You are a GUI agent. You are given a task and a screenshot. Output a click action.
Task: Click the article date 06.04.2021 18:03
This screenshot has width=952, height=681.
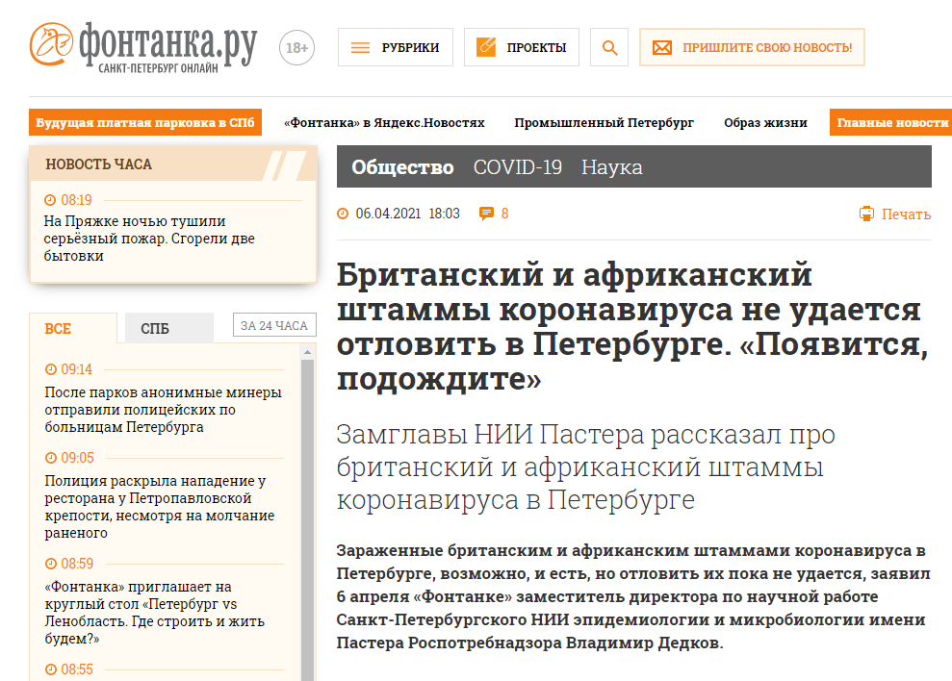tap(407, 214)
